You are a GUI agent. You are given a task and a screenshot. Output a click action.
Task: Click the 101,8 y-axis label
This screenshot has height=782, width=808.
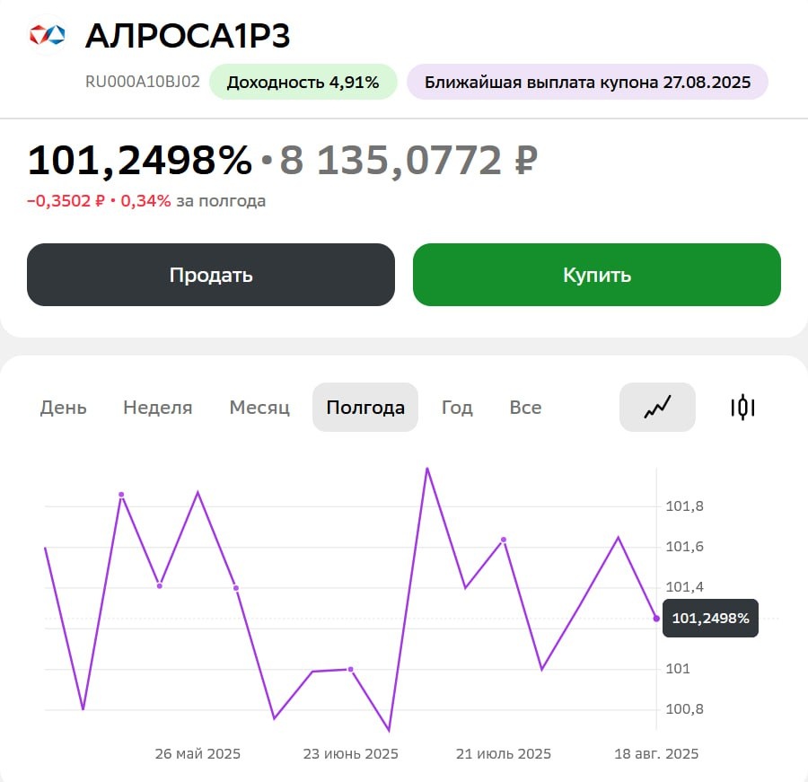pos(684,506)
